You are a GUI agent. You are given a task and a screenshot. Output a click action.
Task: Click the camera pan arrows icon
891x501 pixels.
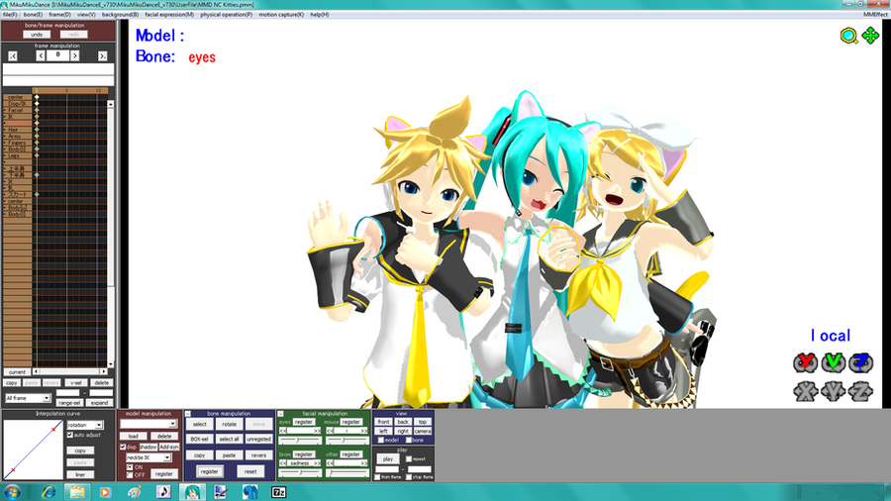(x=870, y=36)
